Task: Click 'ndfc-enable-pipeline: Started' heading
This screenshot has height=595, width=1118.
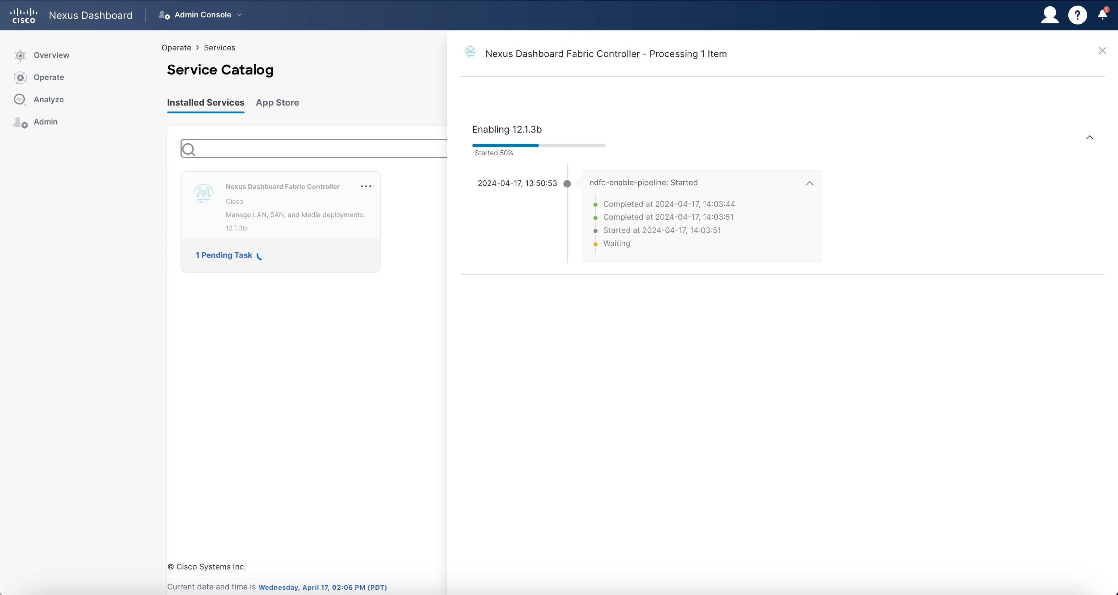Action: (x=643, y=183)
